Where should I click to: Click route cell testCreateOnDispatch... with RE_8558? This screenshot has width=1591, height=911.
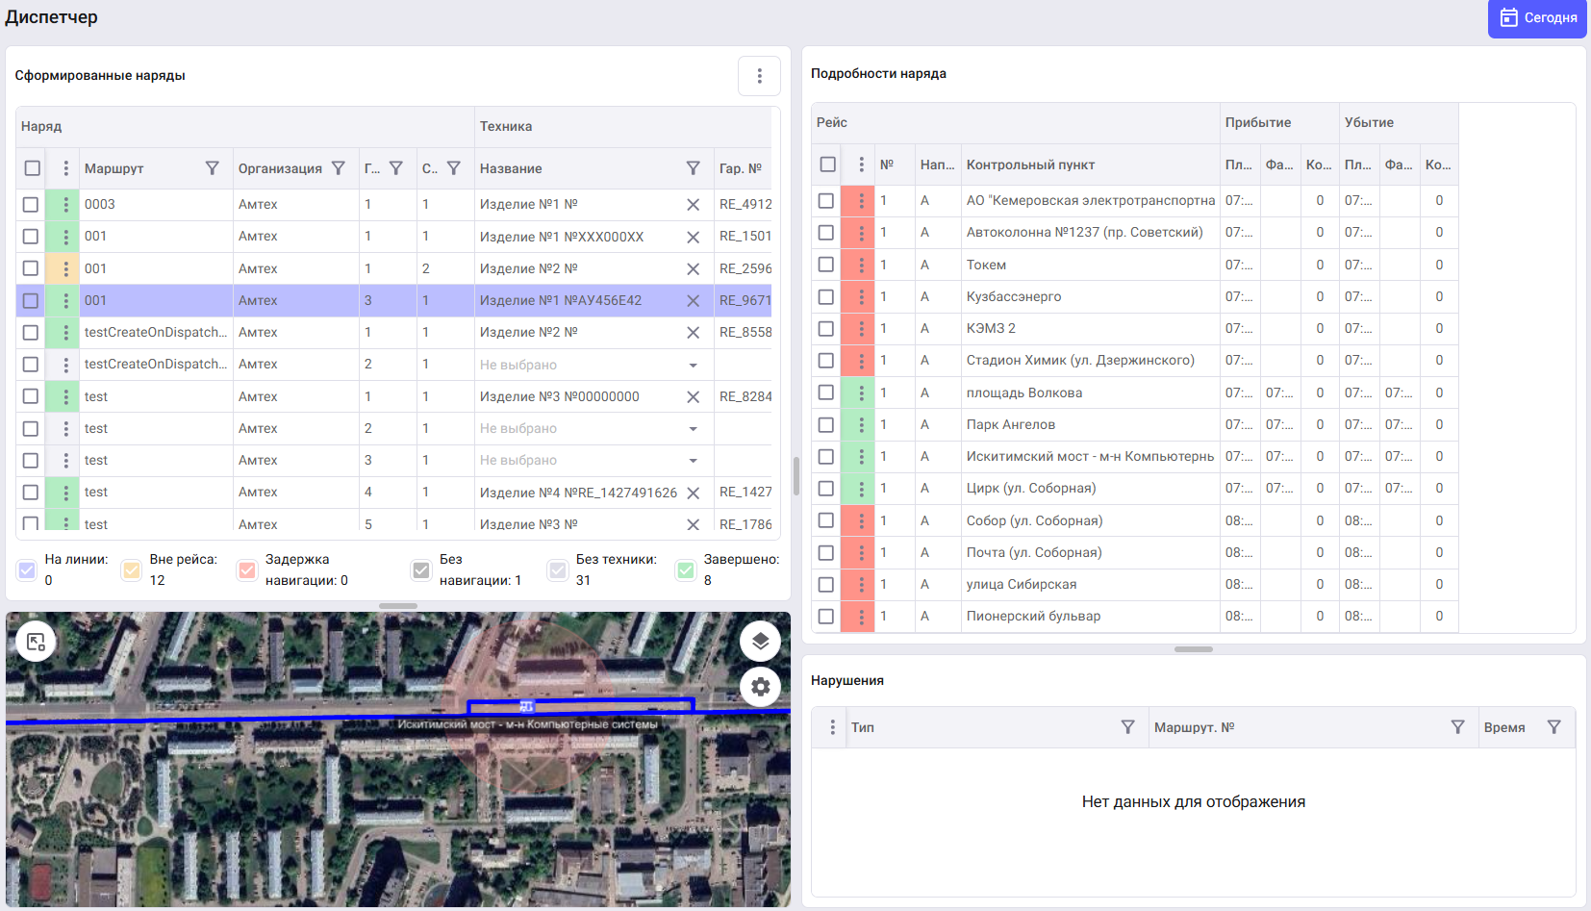coord(156,332)
